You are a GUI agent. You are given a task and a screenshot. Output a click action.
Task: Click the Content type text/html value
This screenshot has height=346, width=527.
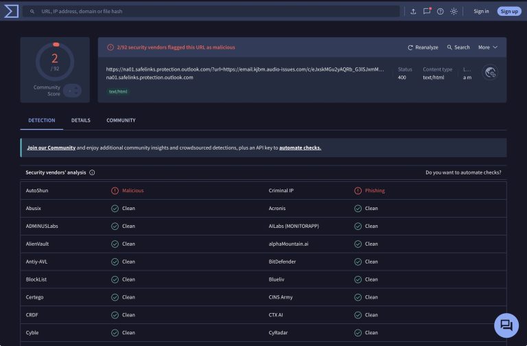click(433, 78)
